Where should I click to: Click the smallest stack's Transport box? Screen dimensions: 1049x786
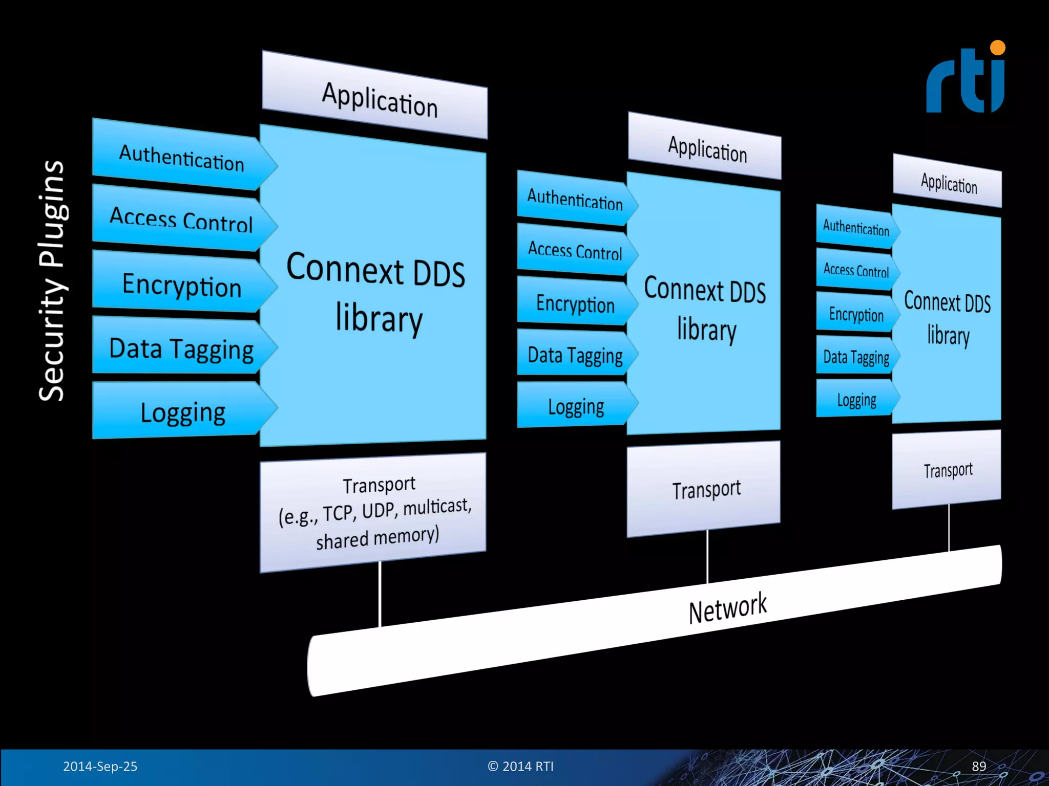click(x=948, y=470)
